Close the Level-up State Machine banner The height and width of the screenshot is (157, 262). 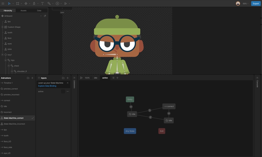point(68,83)
